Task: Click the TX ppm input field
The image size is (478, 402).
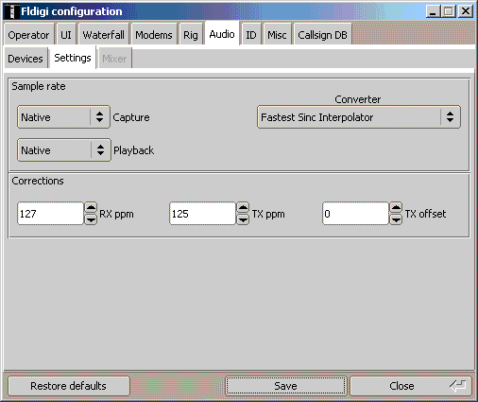Action: 202,214
